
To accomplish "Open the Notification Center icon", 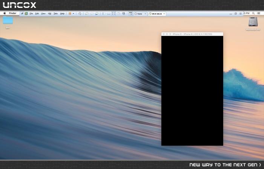I will point(258,13).
